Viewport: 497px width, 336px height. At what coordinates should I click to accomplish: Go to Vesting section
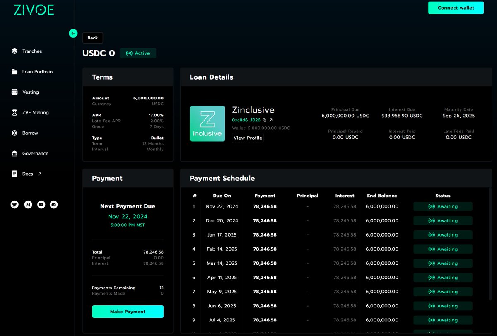pos(31,92)
